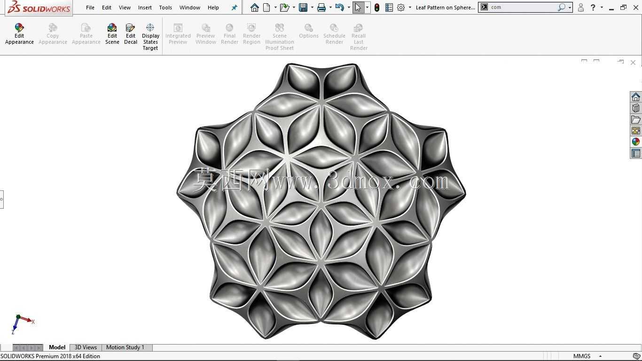This screenshot has width=642, height=361.
Task: Activate the Select cursor tool
Action: click(x=358, y=8)
